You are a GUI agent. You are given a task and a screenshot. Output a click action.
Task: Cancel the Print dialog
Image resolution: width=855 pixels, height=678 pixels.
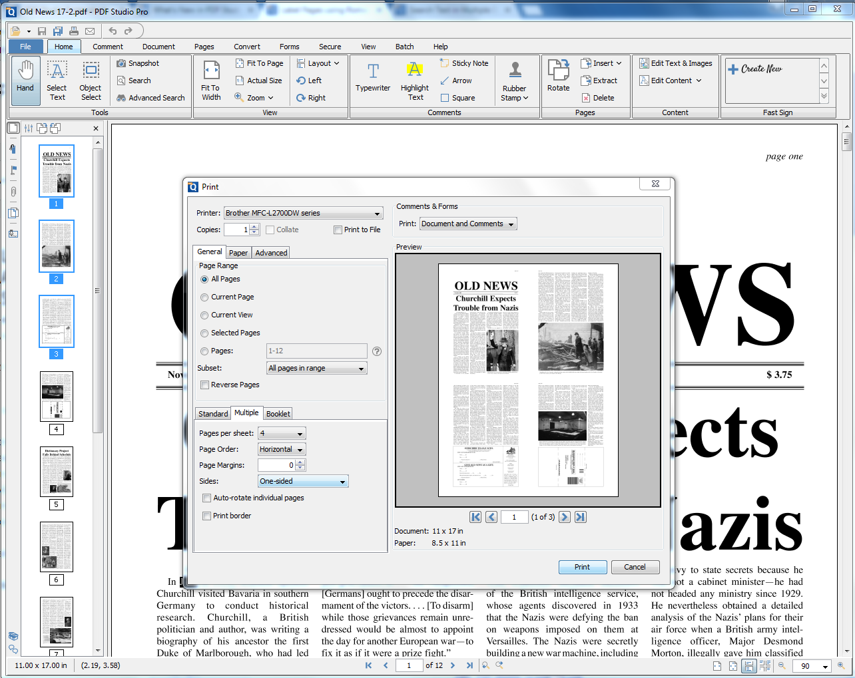[635, 567]
